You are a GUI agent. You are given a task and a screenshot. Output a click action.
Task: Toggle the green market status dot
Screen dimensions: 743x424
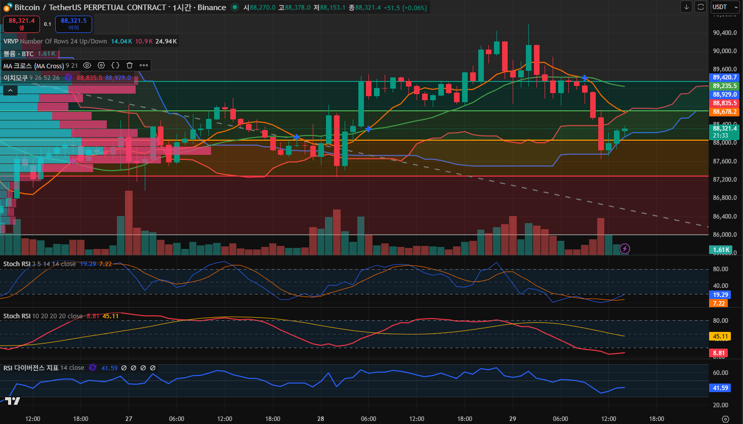coord(235,7)
